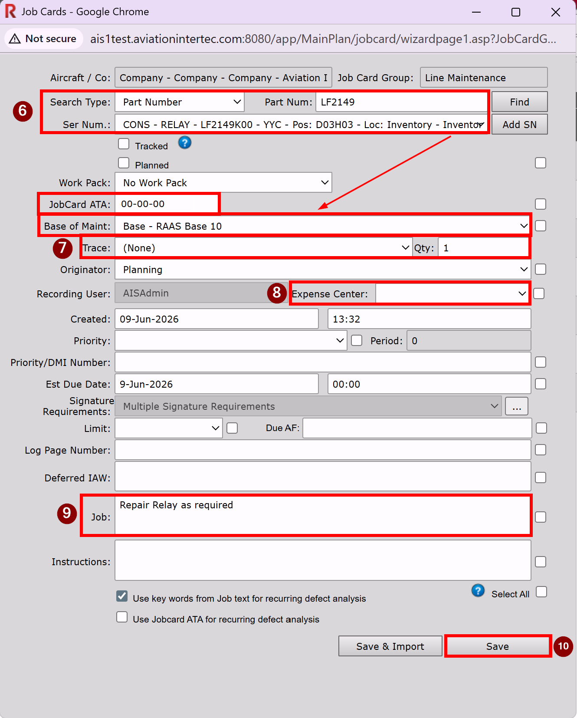Tick the Select All checkbox
Screen dimensions: 577x718
coord(541,592)
